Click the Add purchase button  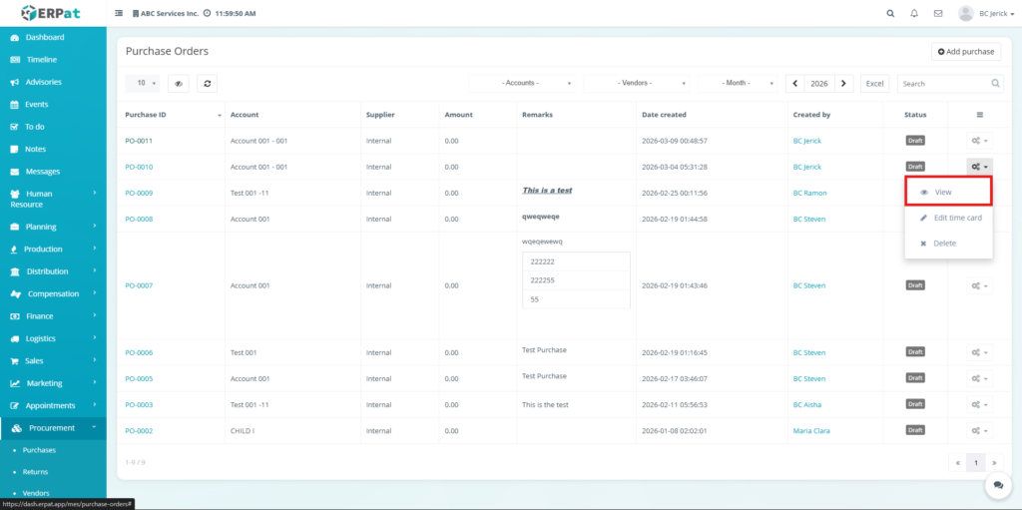pos(966,51)
